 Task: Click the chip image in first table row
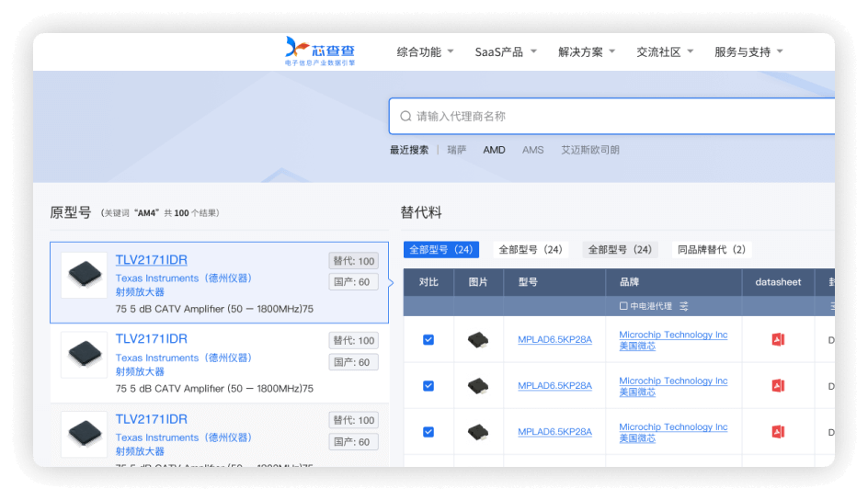click(478, 340)
